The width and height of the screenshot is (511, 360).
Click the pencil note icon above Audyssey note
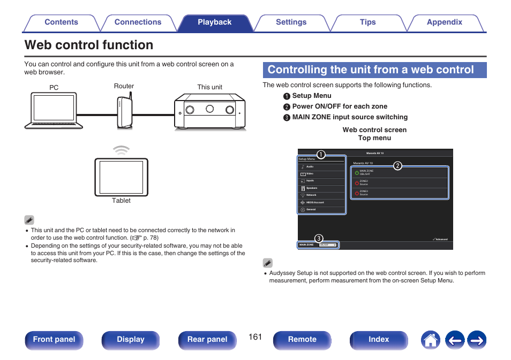[x=268, y=263]
